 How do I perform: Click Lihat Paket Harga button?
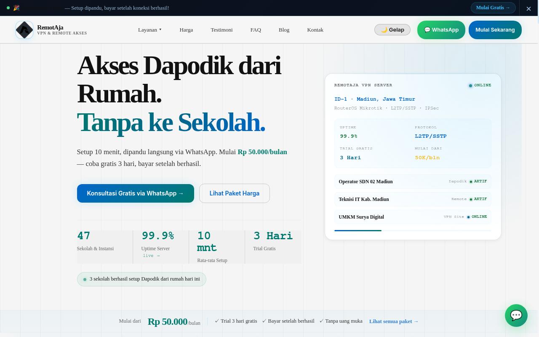[235, 193]
